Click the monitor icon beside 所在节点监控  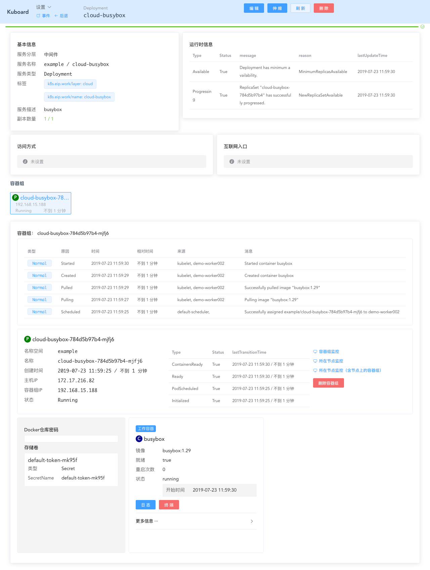(315, 361)
